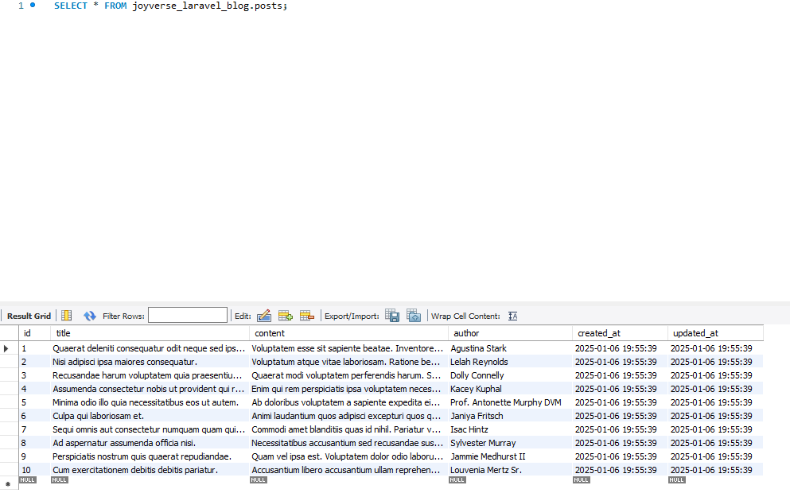The image size is (790, 493).
Task: Click the Filter Rows input field
Action: (x=187, y=316)
